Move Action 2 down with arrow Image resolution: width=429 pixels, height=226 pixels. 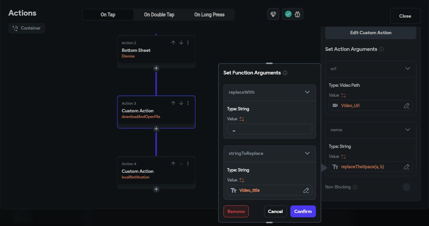pos(181,43)
